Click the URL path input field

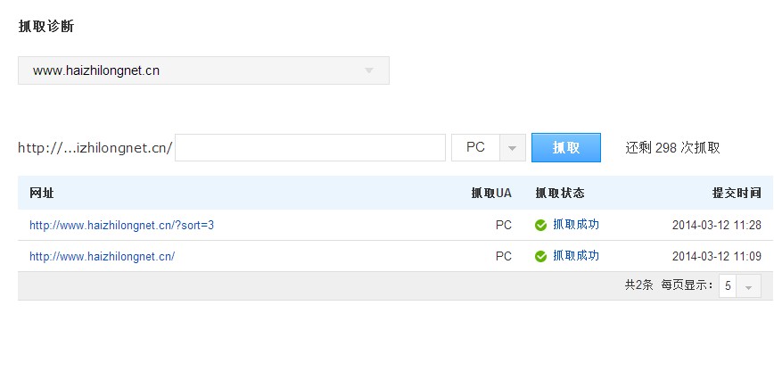click(310, 147)
